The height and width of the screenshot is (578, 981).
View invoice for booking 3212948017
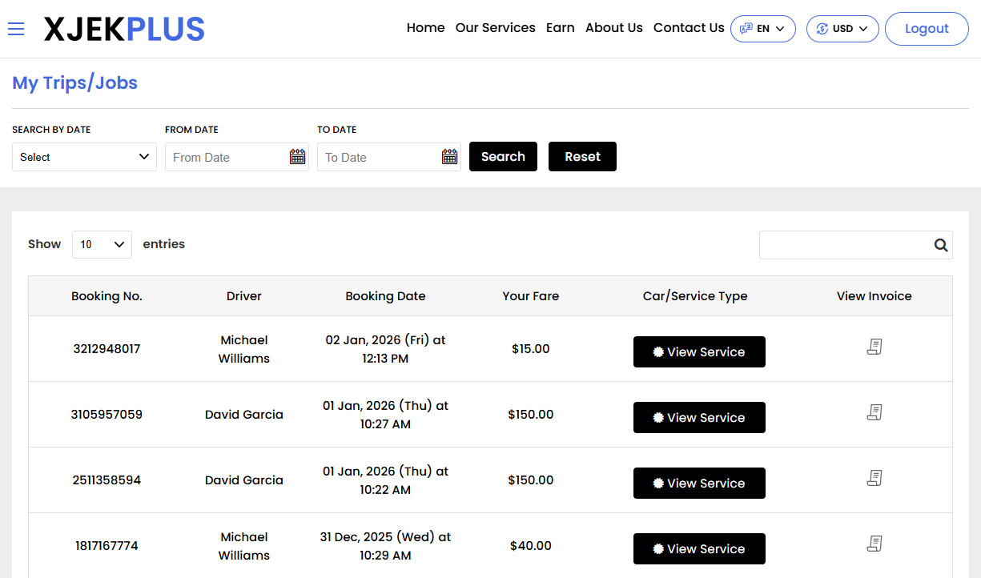point(874,347)
